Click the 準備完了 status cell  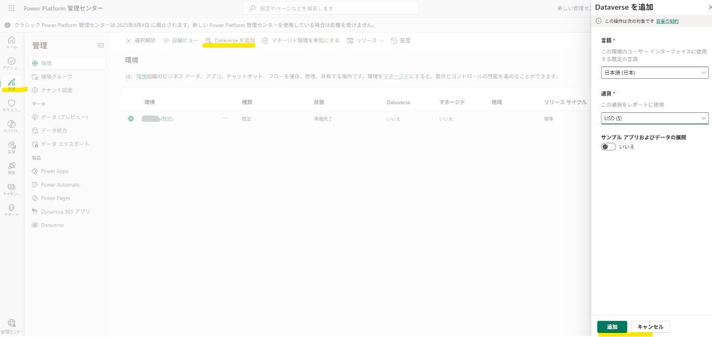[x=323, y=118]
